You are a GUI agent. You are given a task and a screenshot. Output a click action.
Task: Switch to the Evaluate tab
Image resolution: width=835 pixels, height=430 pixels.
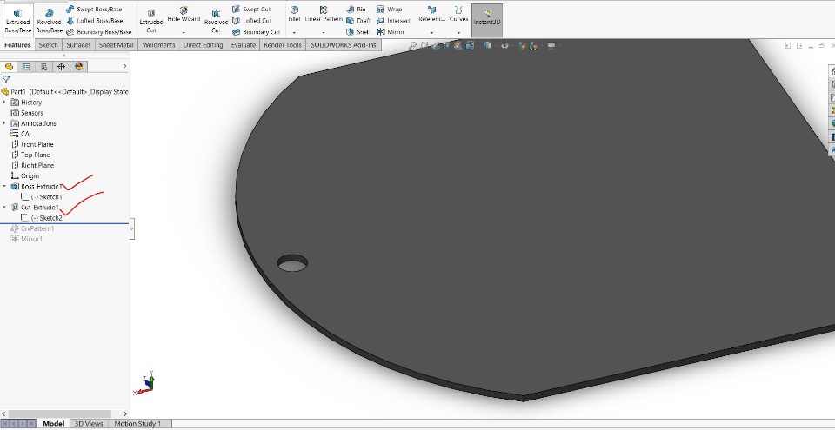pos(243,45)
